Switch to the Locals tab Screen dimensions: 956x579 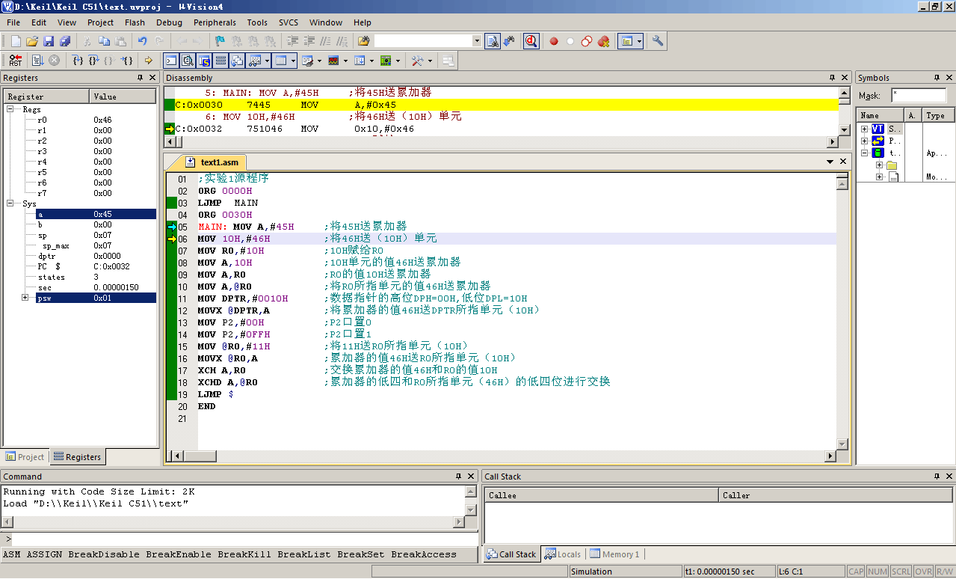(563, 554)
